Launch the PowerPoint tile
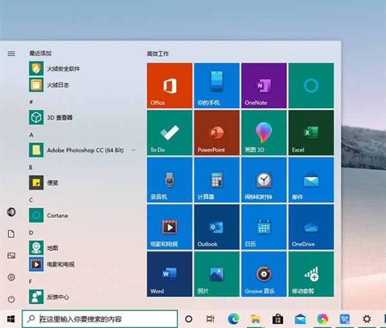 217,132
